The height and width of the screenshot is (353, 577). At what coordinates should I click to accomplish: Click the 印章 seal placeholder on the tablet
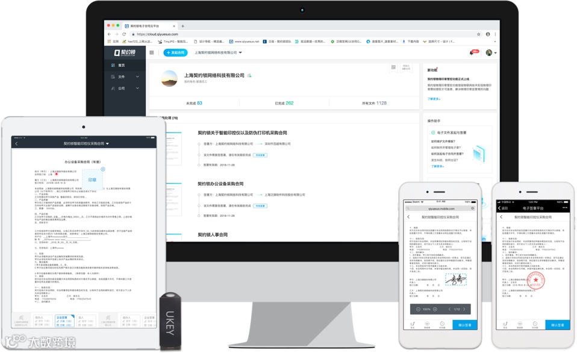[92, 180]
